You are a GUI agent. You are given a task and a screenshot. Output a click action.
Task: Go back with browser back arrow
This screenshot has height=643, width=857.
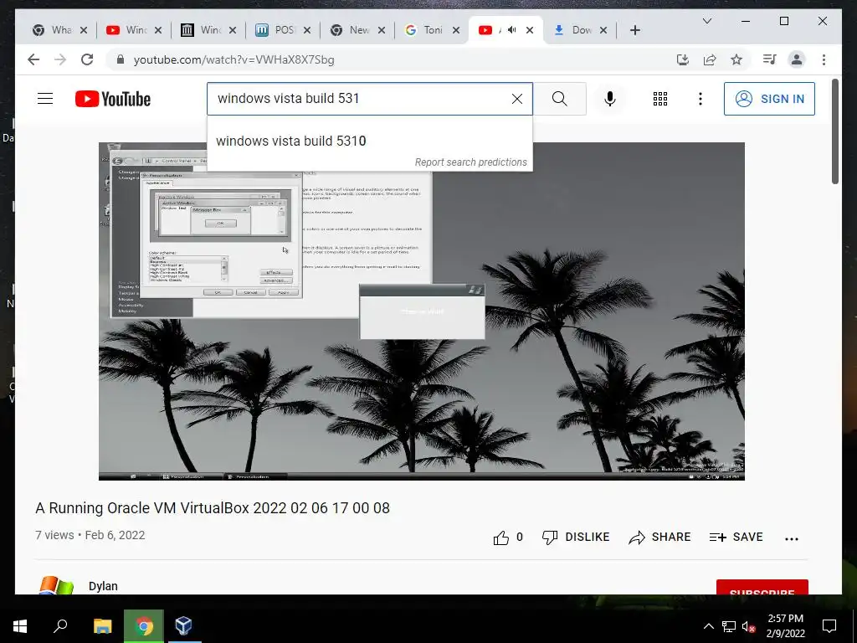[x=33, y=59]
